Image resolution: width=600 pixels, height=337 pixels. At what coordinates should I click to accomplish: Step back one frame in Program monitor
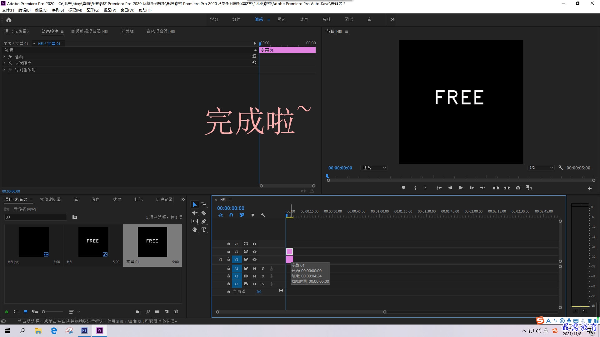click(450, 188)
